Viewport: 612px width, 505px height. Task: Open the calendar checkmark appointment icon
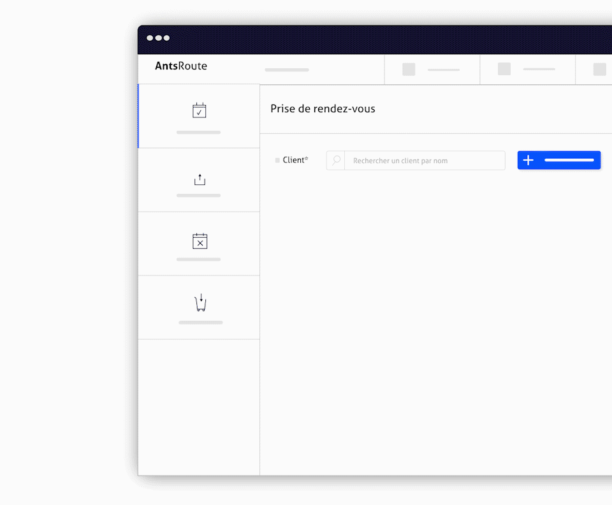199,110
